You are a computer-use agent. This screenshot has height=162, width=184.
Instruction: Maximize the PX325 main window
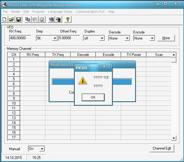click(165, 4)
